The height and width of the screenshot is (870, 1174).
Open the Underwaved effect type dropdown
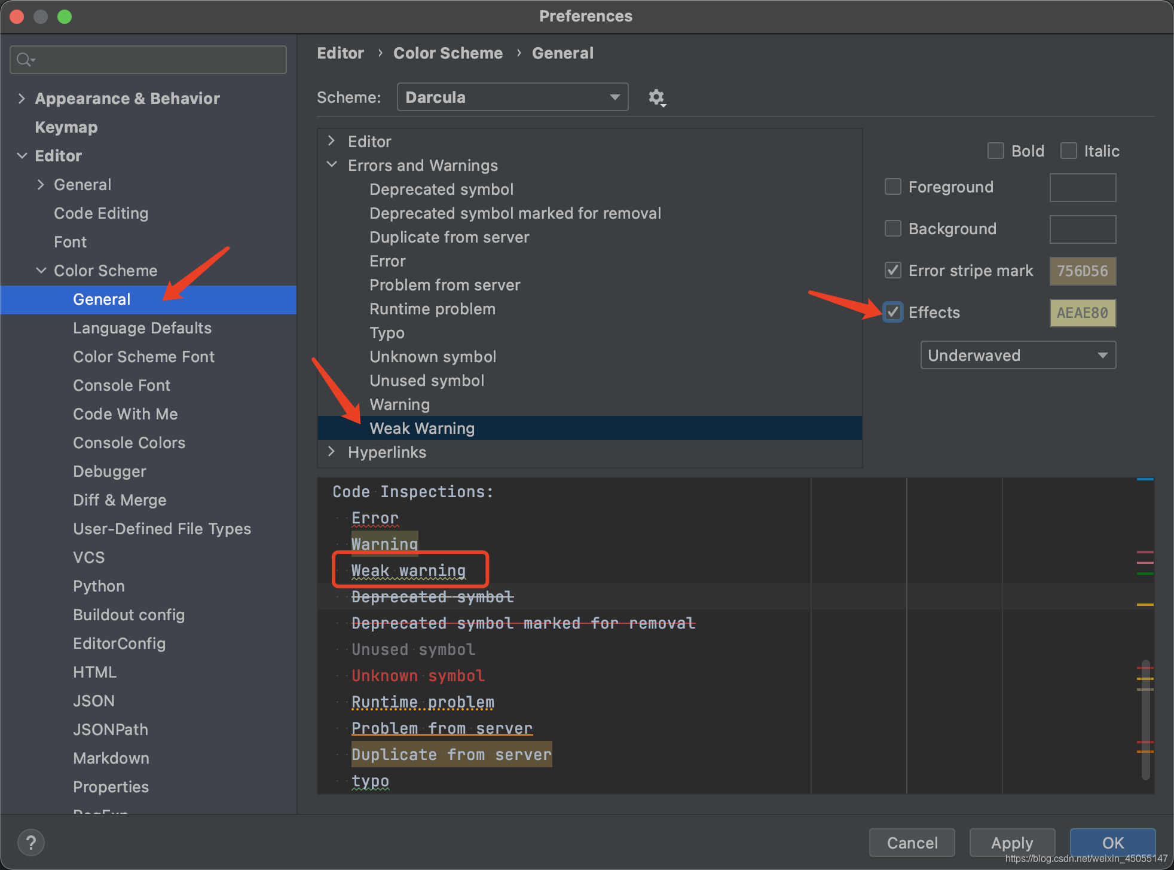click(1017, 356)
